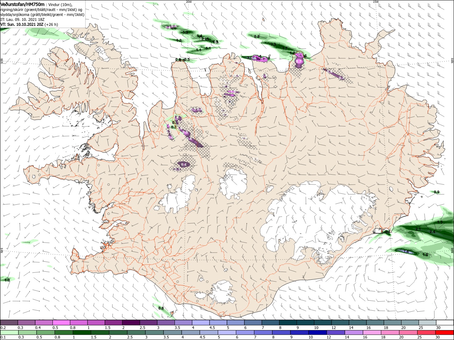Pick upper legend pink swatch between 0.5 and 0.8

point(61,323)
